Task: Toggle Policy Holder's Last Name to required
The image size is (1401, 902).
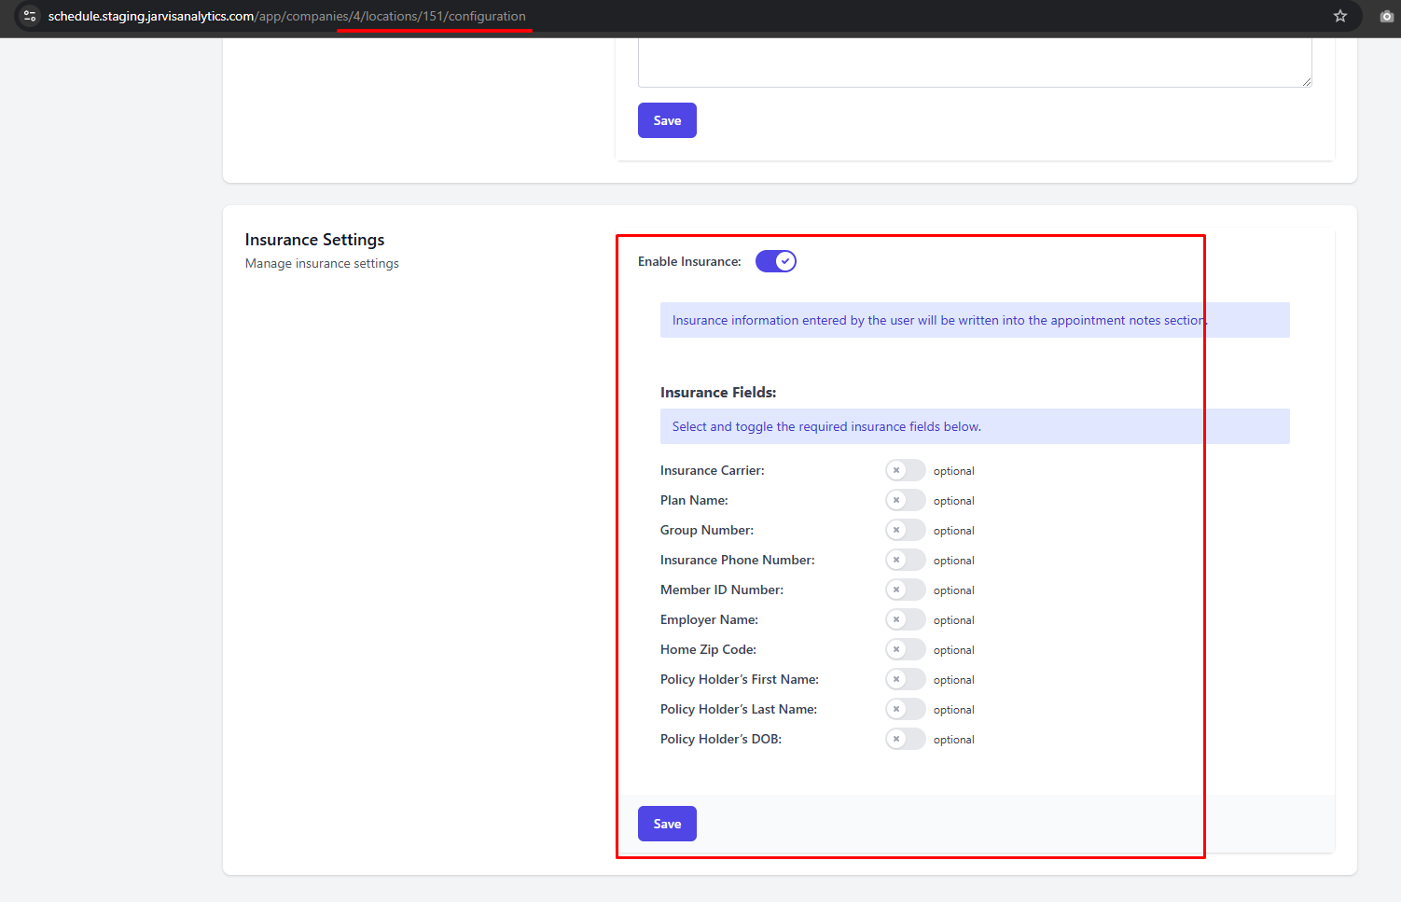Action: pos(906,709)
